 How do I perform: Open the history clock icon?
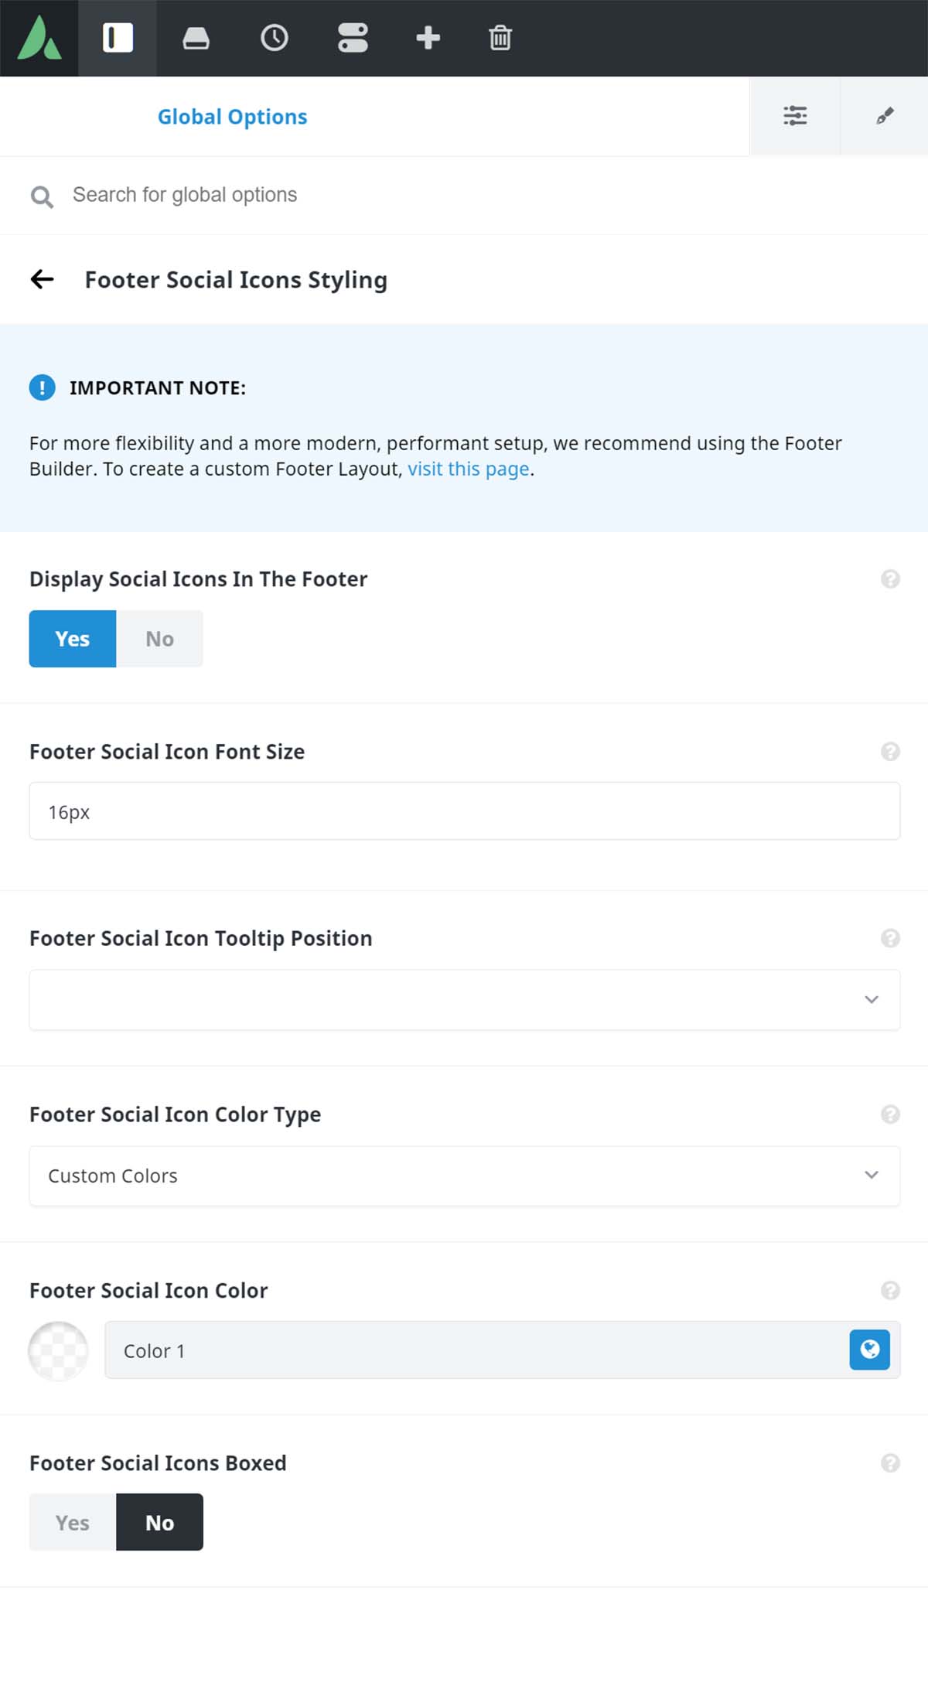tap(275, 38)
